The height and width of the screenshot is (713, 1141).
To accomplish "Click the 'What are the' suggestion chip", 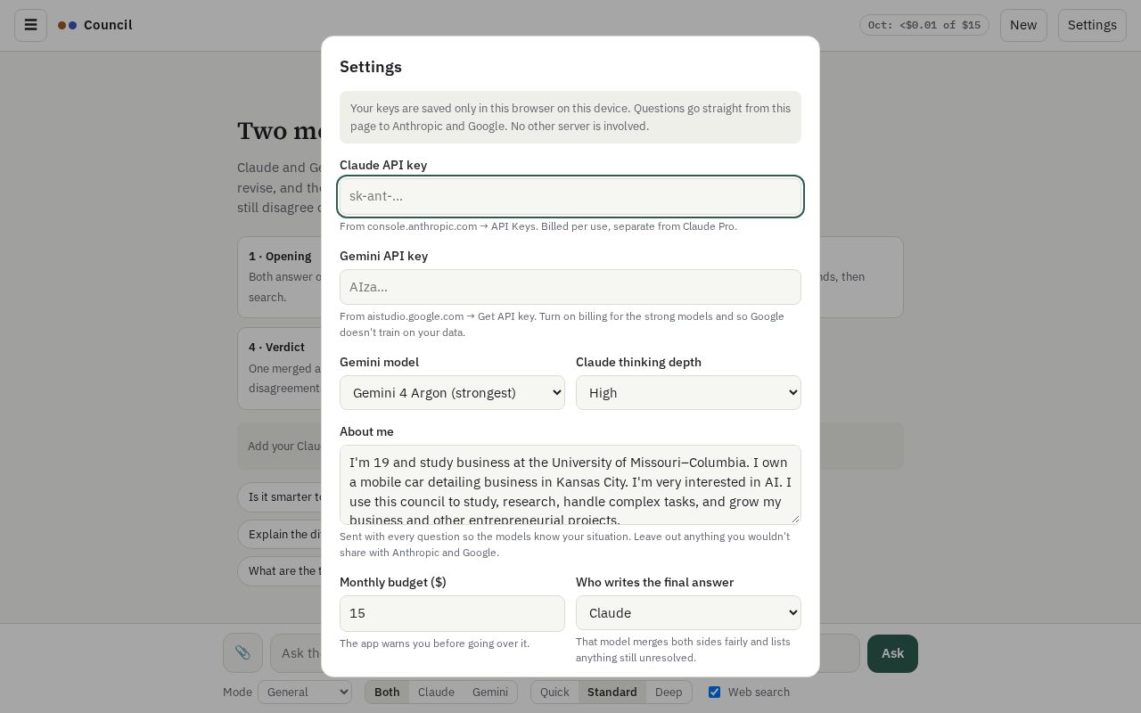I will [280, 570].
